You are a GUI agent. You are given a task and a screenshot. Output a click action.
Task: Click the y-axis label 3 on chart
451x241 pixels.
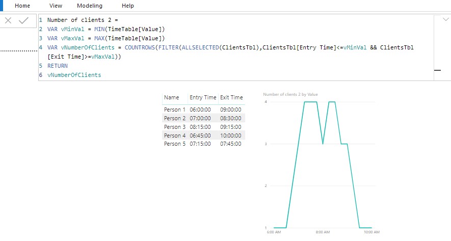point(266,144)
